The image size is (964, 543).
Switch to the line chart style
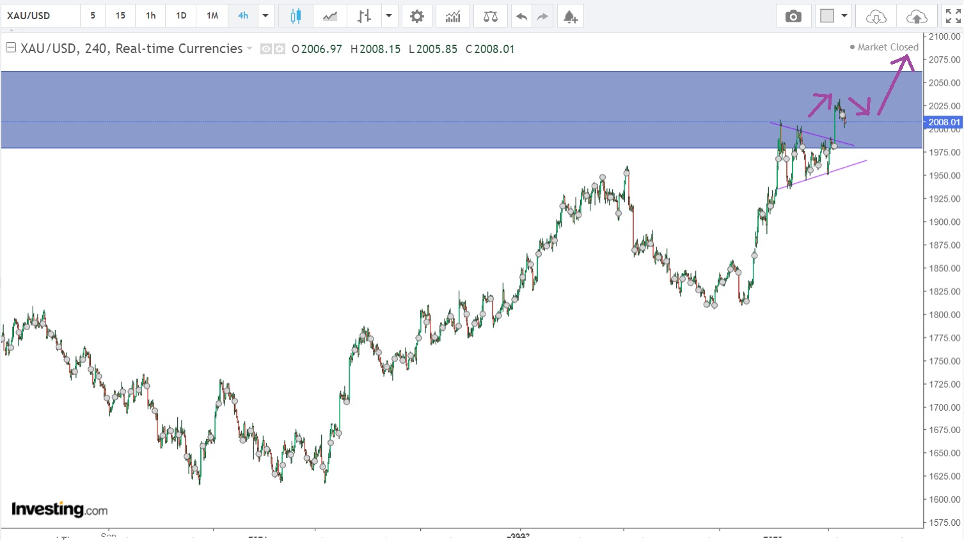[330, 16]
